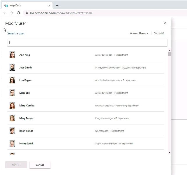Click the padlock site info icon
This screenshot has height=175, width=187.
coord(27,13)
